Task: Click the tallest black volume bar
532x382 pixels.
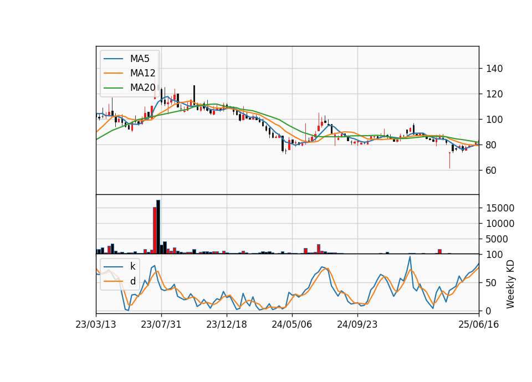Action: (158, 227)
